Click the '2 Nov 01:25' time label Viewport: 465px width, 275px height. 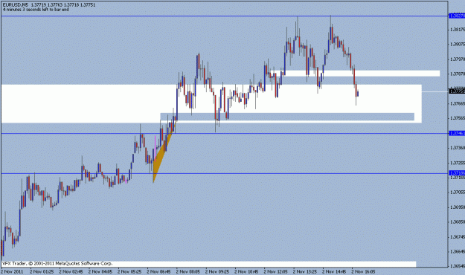pyautogui.click(x=42, y=271)
